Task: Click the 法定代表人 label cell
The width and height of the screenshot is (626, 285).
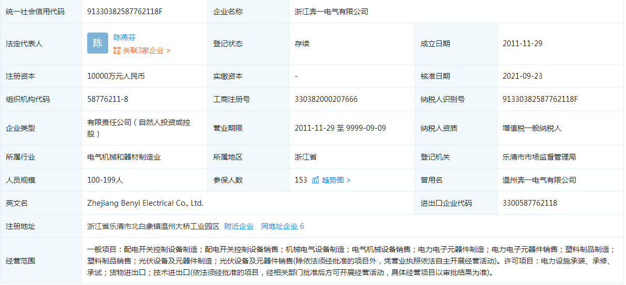Action: coord(41,44)
